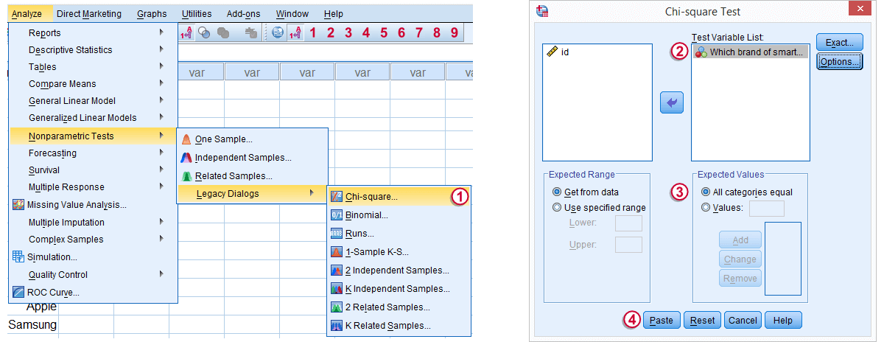The height and width of the screenshot is (342, 884).
Task: Click the Value Labels icon right of the globe
Action: tap(295, 32)
